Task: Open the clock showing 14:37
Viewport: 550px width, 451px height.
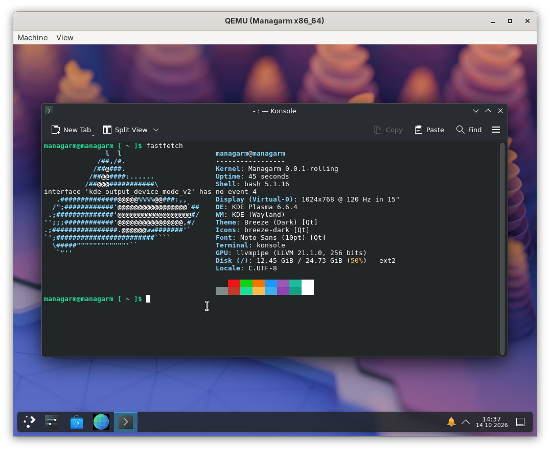Action: (x=492, y=422)
